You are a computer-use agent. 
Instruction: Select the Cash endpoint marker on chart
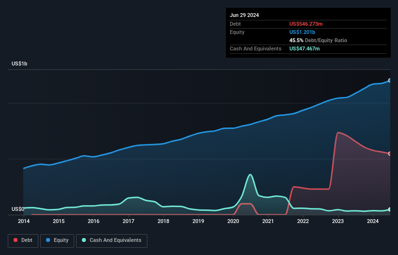click(x=390, y=209)
